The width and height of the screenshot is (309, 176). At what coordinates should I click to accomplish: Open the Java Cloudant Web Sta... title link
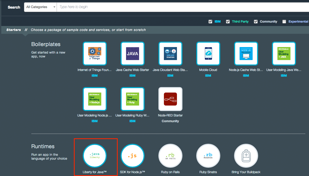170,70
